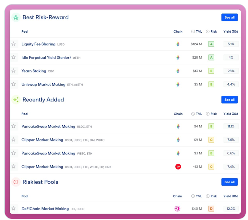Click the green star Best Risk-Reward icon
This screenshot has height=220, width=248.
click(x=16, y=17)
